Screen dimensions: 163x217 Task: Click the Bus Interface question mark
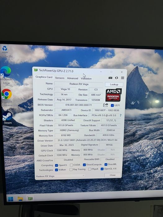tap(120, 115)
